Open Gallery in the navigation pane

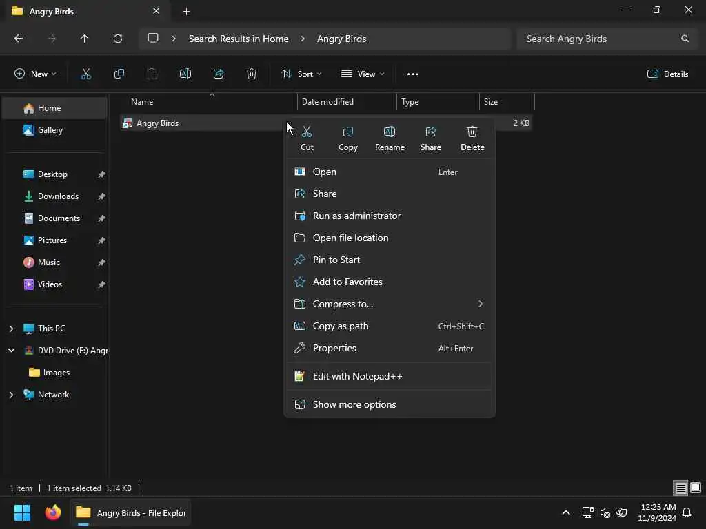55,130
